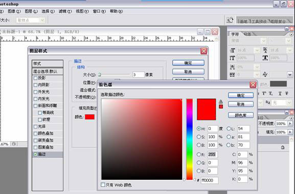The height and width of the screenshot is (194, 295).
Task: Switch to the 段落 paragraph tab
Action: pos(247,34)
